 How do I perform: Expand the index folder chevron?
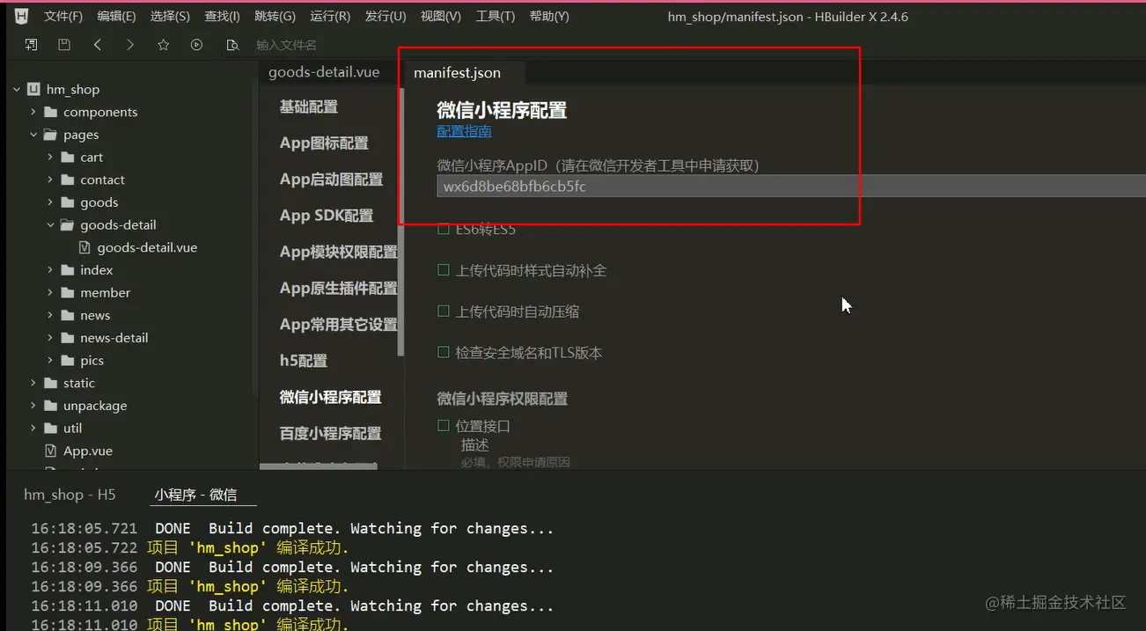(50, 270)
